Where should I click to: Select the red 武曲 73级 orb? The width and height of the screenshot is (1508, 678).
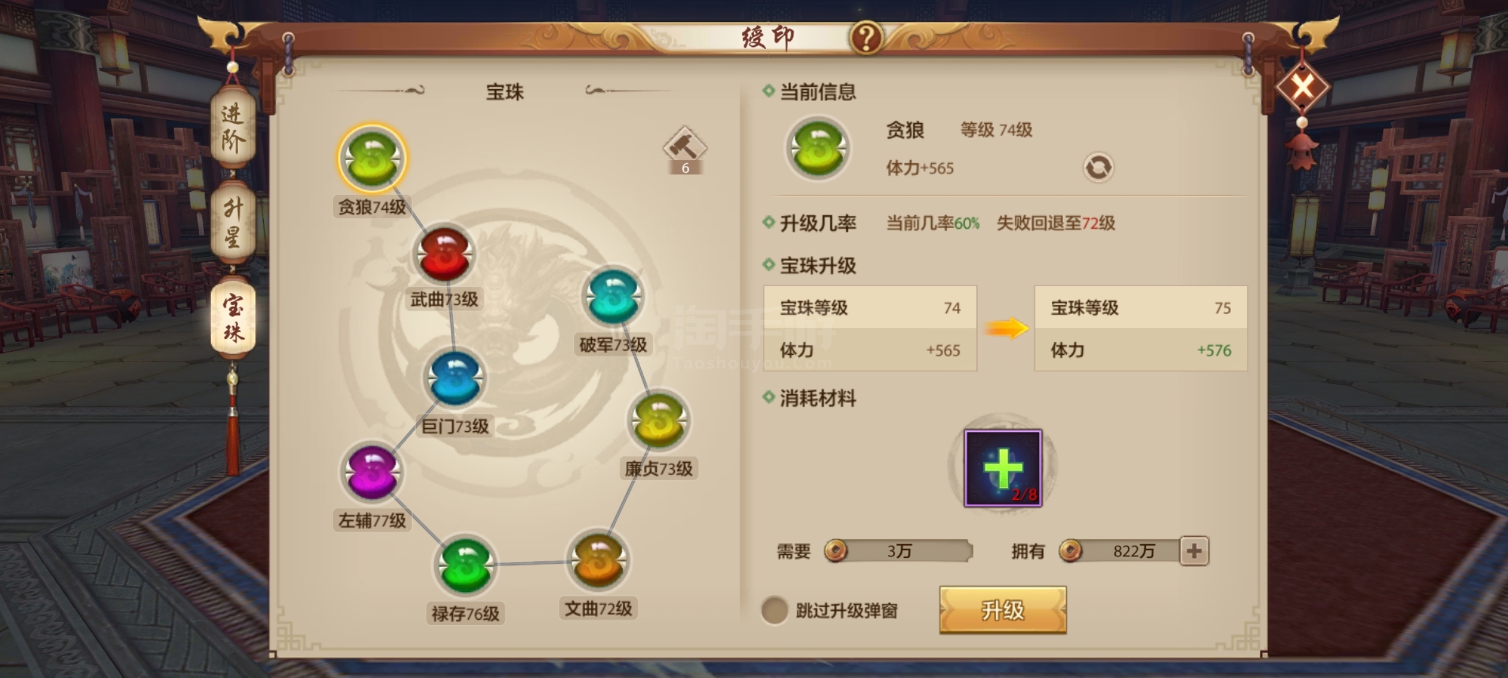[444, 254]
